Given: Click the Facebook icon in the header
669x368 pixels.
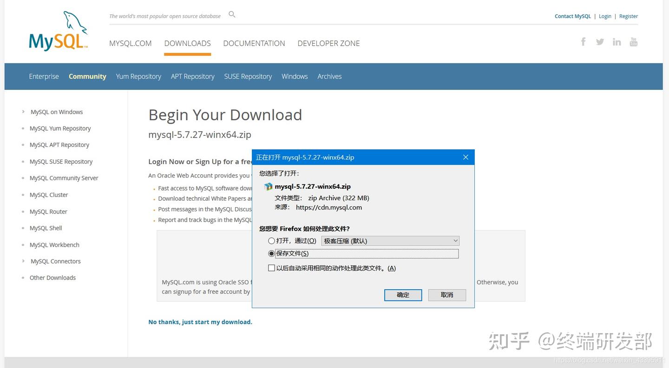Looking at the screenshot, I should point(583,42).
